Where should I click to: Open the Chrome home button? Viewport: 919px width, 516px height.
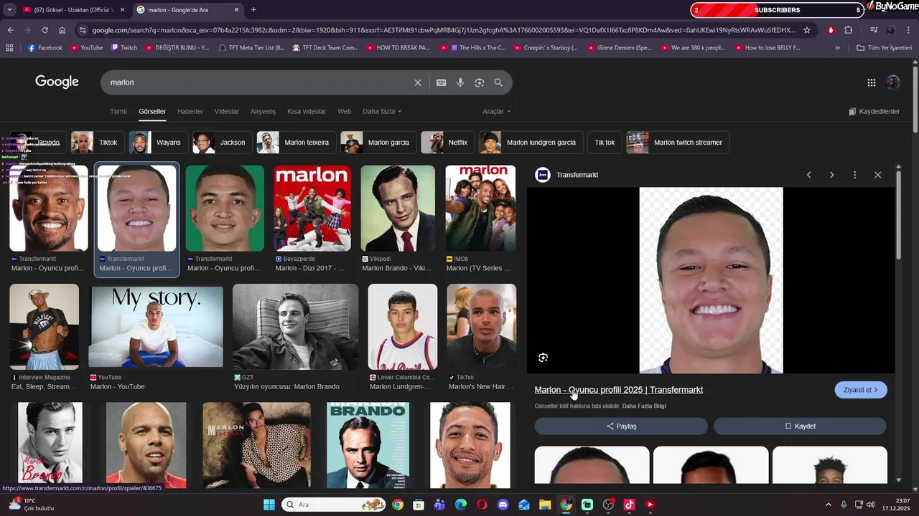coord(62,30)
